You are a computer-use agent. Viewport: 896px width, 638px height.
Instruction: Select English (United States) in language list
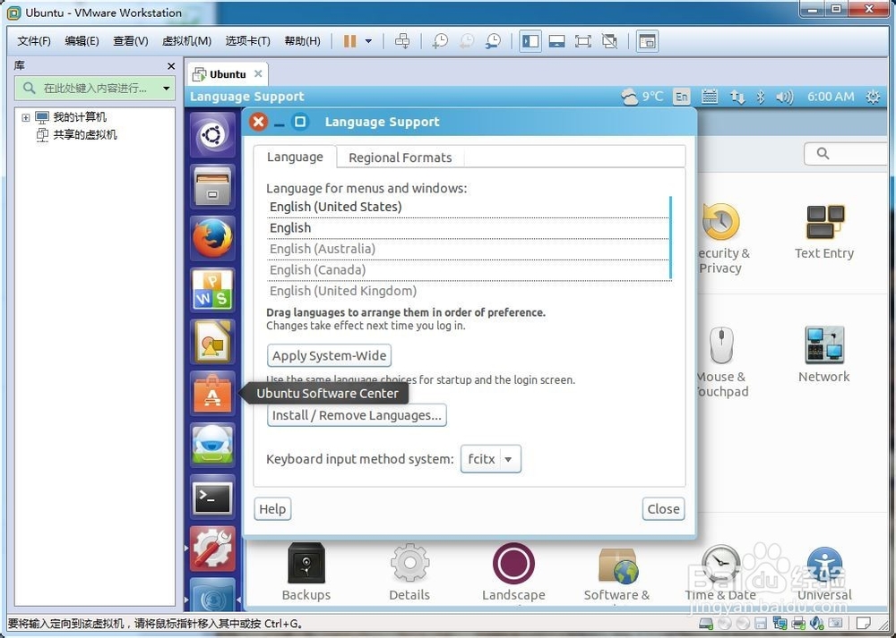click(468, 207)
